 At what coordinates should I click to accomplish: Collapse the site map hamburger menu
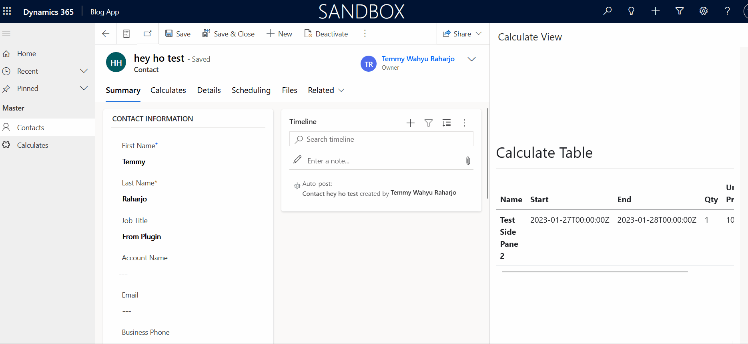6,34
